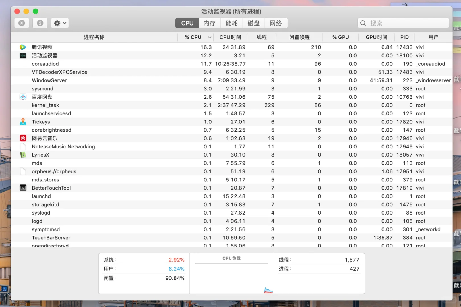This screenshot has width=461, height=307.
Task: Sort by the 线程 column header
Action: click(262, 37)
